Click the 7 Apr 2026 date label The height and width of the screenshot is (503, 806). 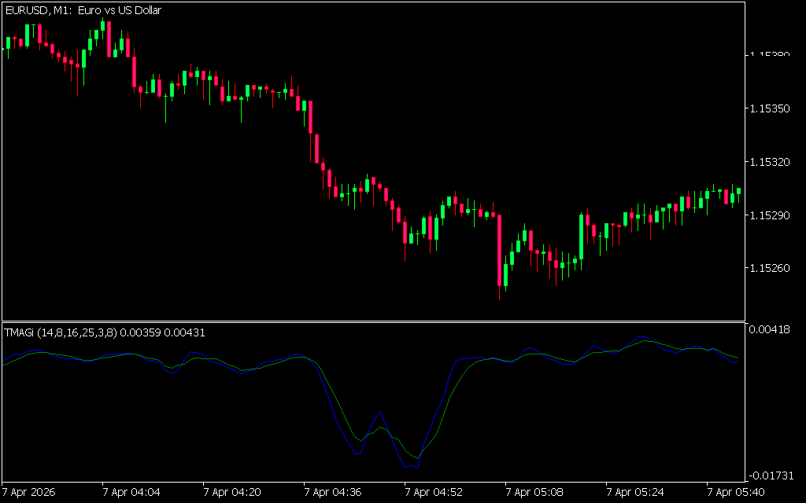[30, 493]
